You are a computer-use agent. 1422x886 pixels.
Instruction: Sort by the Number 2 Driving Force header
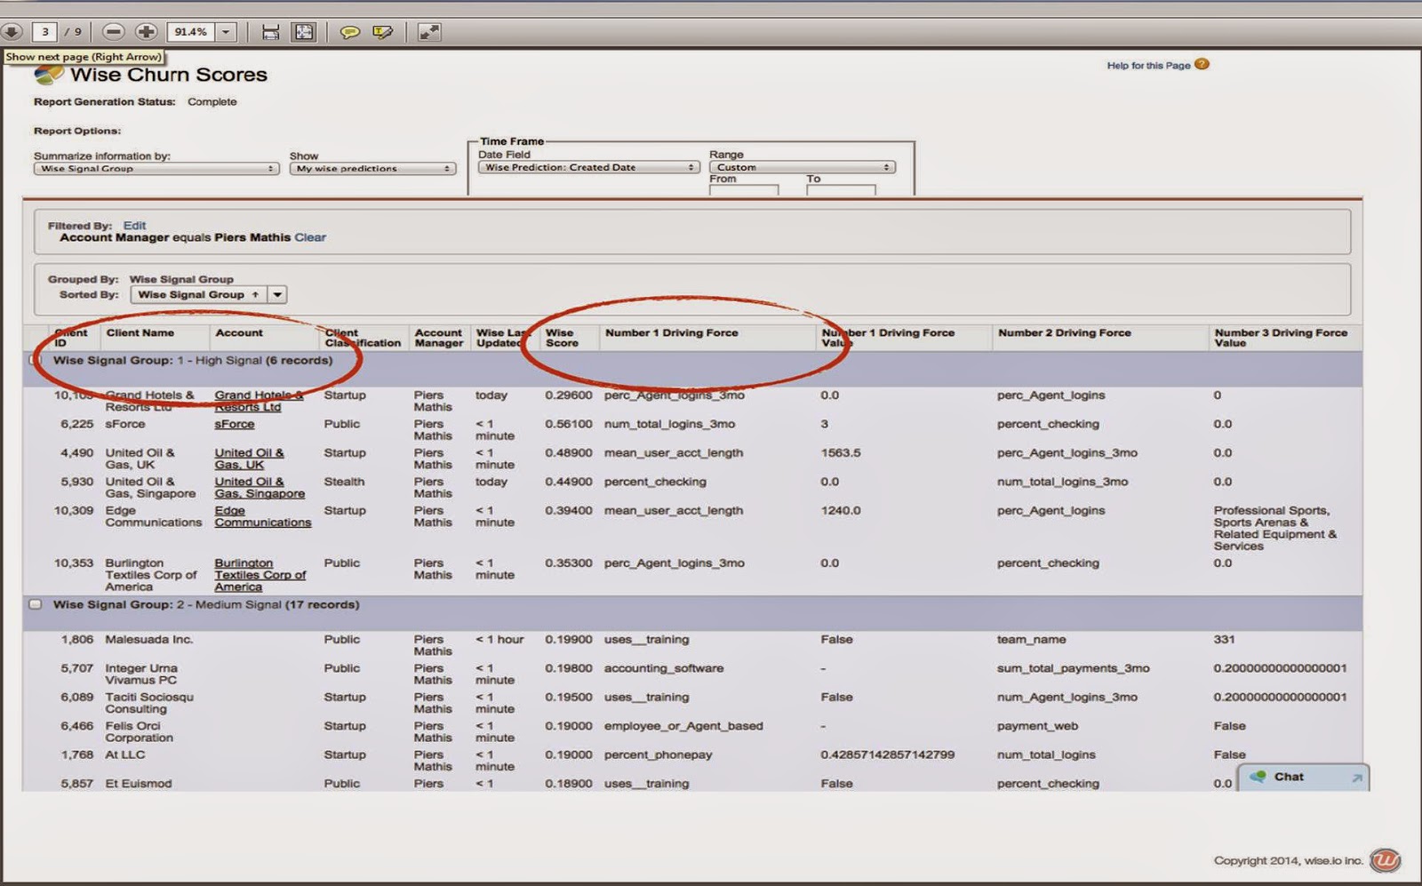point(1065,332)
